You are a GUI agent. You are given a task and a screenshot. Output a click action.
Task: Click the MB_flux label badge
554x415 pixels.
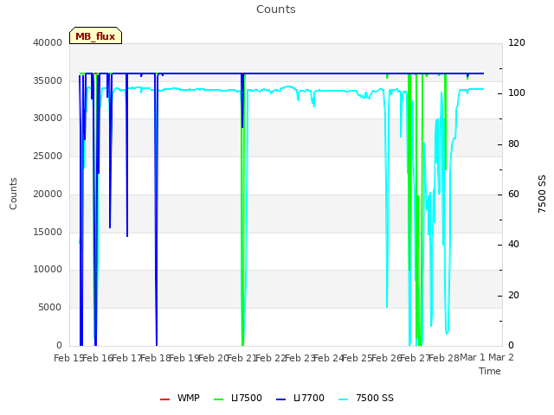(x=95, y=35)
